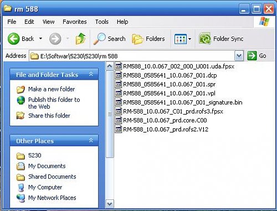277x211 pixels.
Task: Click the icon of the rofs3.fpsx file
Action: point(119,111)
